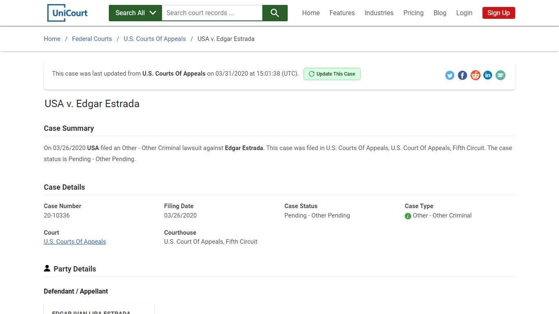Open the Home menu item
Image resolution: width=559 pixels, height=314 pixels.
[311, 13]
